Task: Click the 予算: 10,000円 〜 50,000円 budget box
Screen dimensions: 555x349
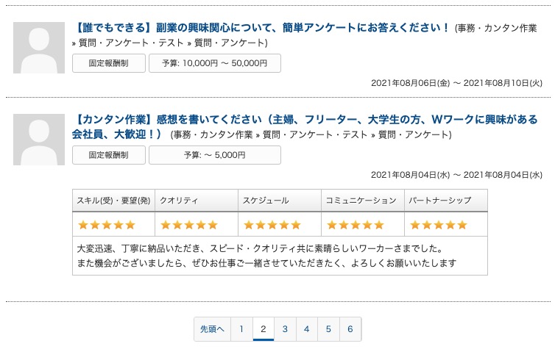Action: [214, 63]
